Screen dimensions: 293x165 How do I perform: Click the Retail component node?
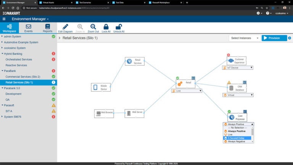(x=185, y=84)
